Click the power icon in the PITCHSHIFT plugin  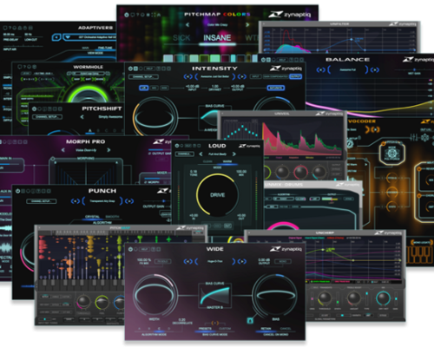tap(34, 108)
